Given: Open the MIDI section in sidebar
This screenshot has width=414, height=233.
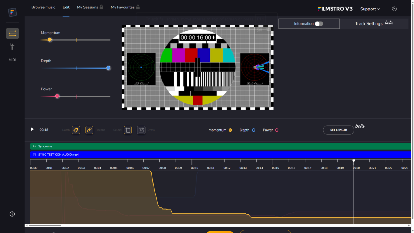Looking at the screenshot, I should pyautogui.click(x=12, y=60).
